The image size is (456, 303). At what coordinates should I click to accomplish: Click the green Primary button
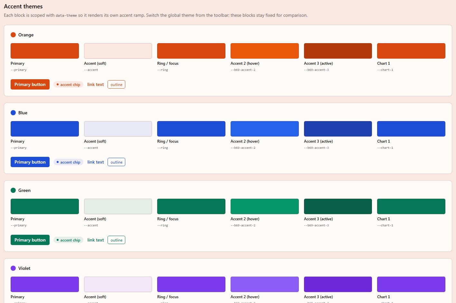(x=30, y=240)
